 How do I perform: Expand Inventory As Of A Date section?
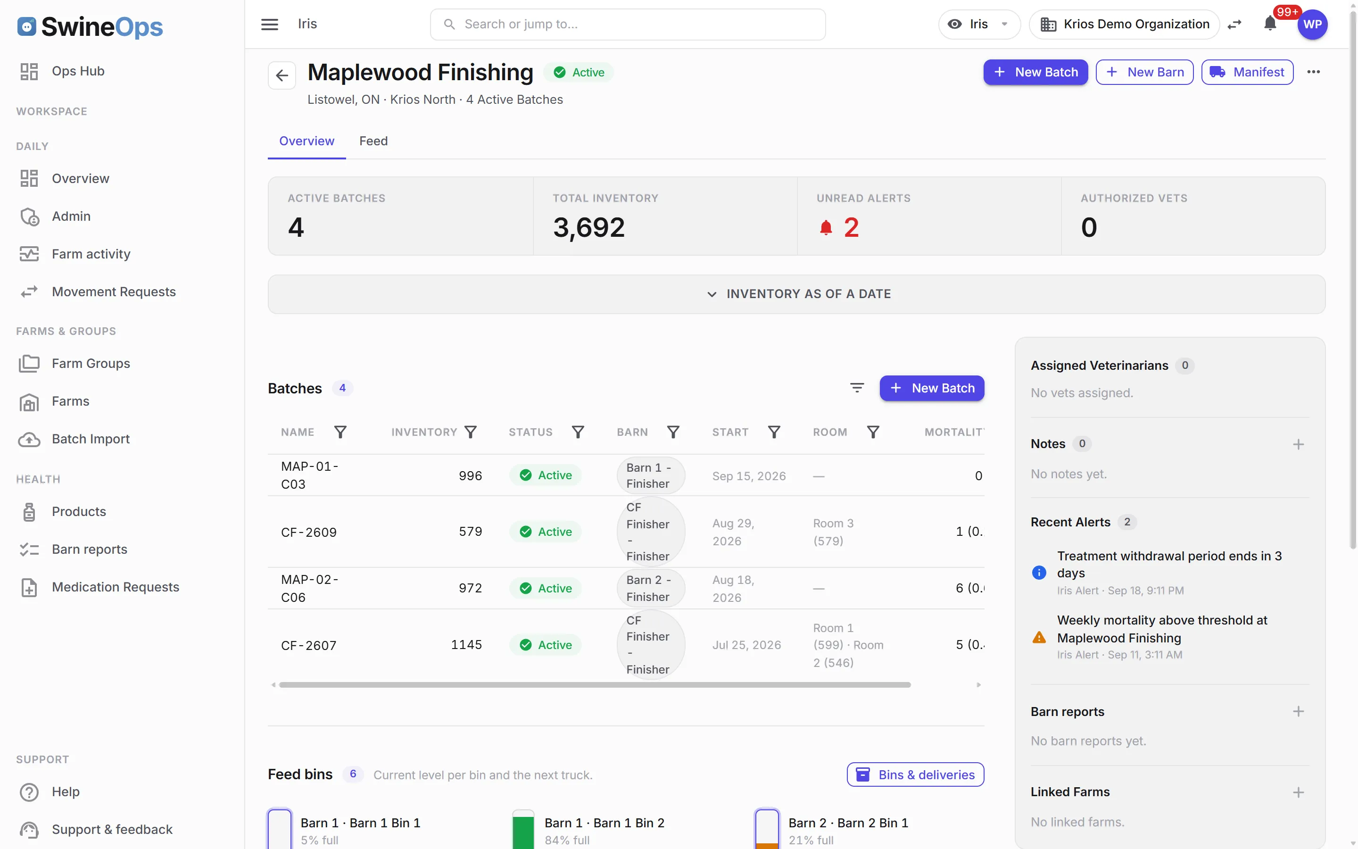pos(796,294)
